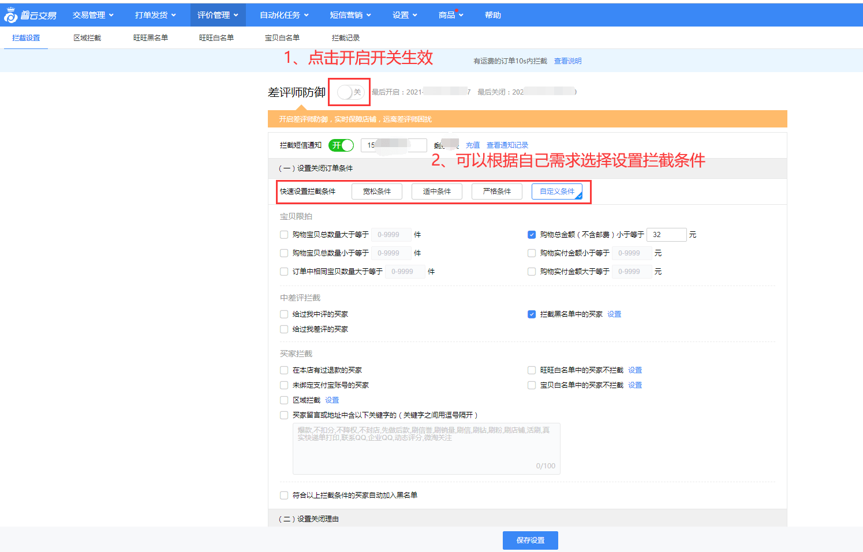863x552 pixels.
Task: Click quantity field beside 购物宝贝总数量大于等于
Action: coord(391,235)
